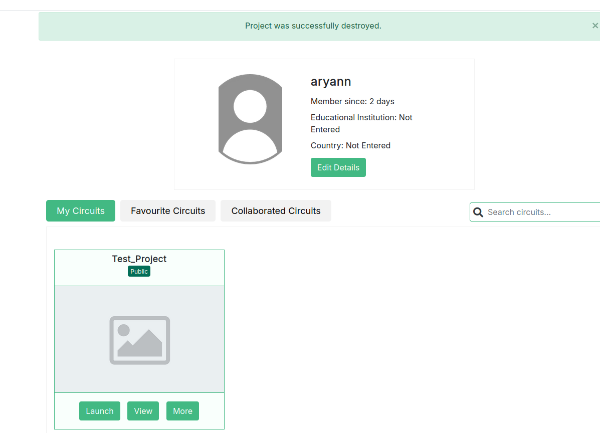The height and width of the screenshot is (433, 600).
Task: Click the success message banner text
Action: (x=313, y=26)
